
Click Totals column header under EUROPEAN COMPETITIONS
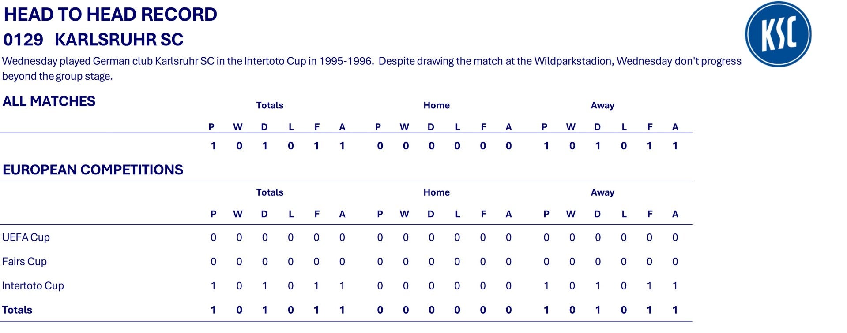pyautogui.click(x=270, y=192)
